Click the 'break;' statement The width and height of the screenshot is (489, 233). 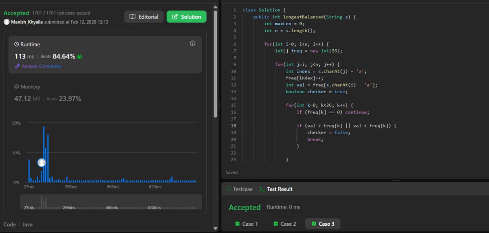point(315,139)
